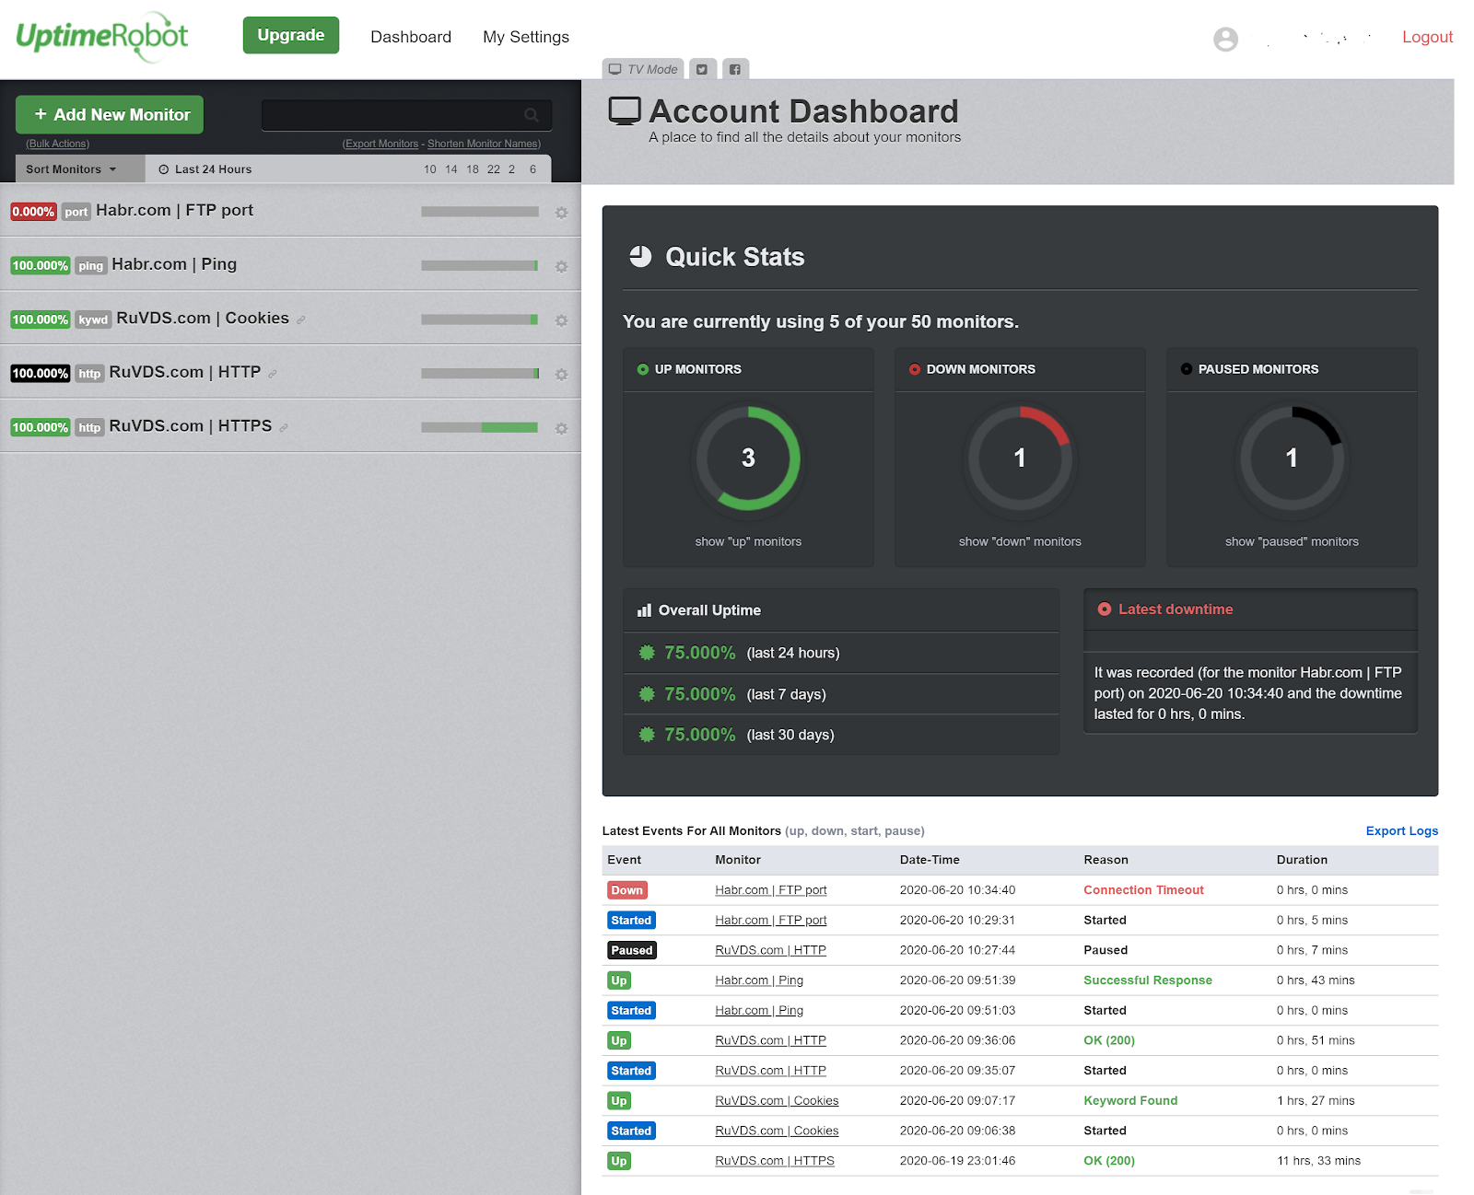Click RuVDS.com HTTPS uptime bar
Screen dimensions: 1474x1195
480,427
